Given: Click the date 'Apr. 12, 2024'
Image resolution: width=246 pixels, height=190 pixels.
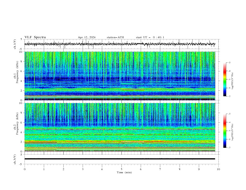Looking at the screenshot, I should point(87,37).
